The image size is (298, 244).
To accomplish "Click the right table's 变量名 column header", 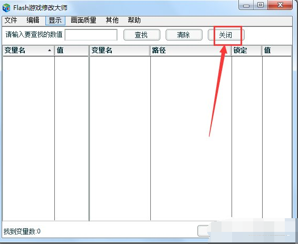I will [x=120, y=51].
